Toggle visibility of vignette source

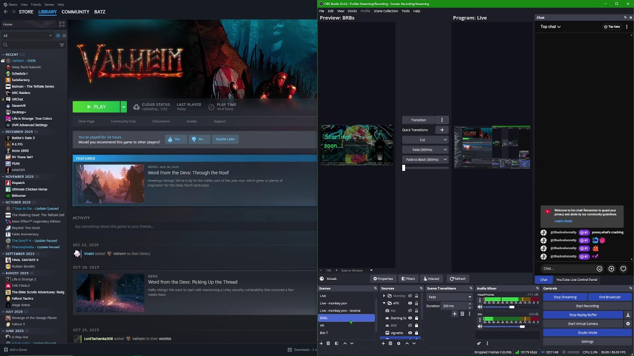[410, 333]
